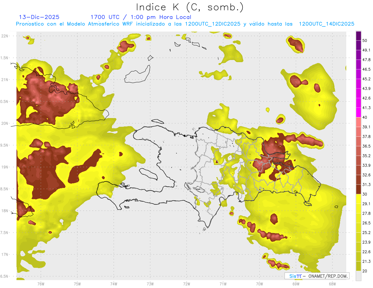Screen dimensions: 373x288
Task: Click the color scale value 45.2
Action: [366, 79]
